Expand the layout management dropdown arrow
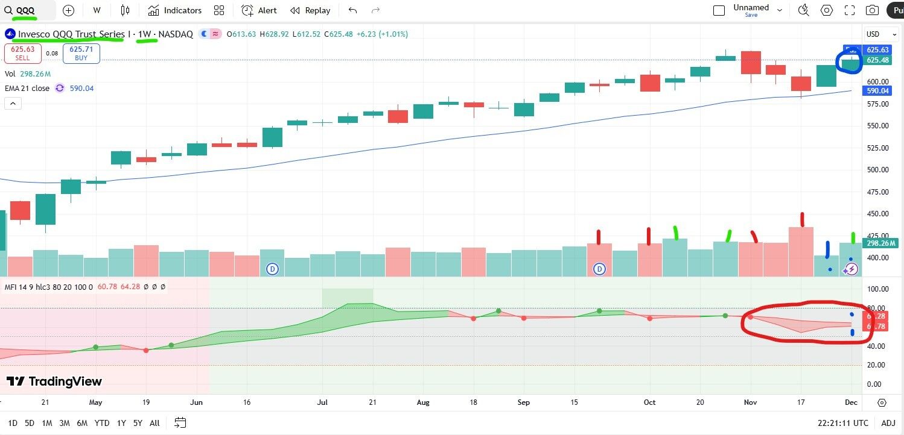 click(780, 10)
